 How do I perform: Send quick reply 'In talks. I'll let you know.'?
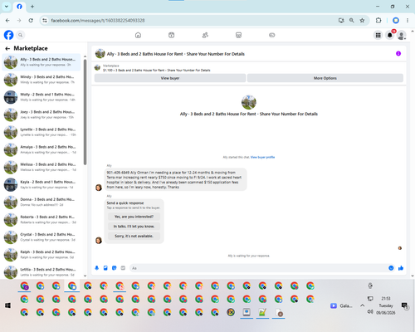click(134, 227)
